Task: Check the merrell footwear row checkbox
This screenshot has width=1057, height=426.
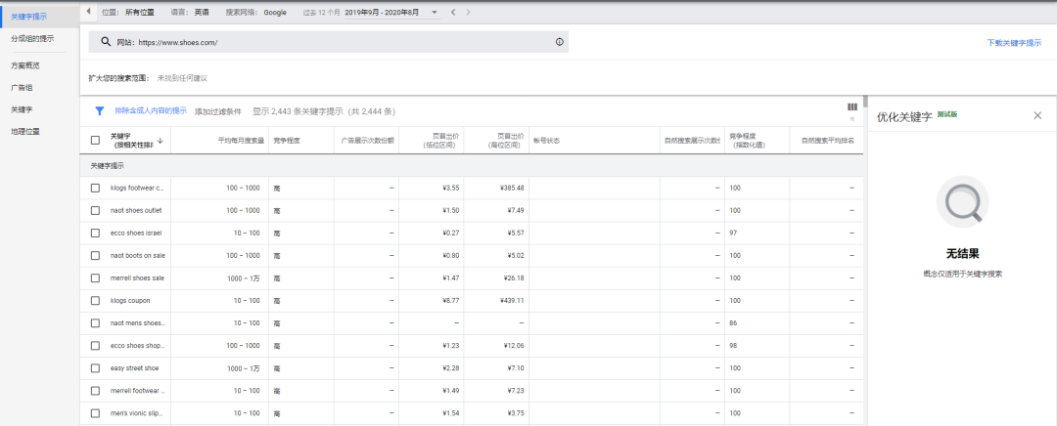Action: (95, 391)
